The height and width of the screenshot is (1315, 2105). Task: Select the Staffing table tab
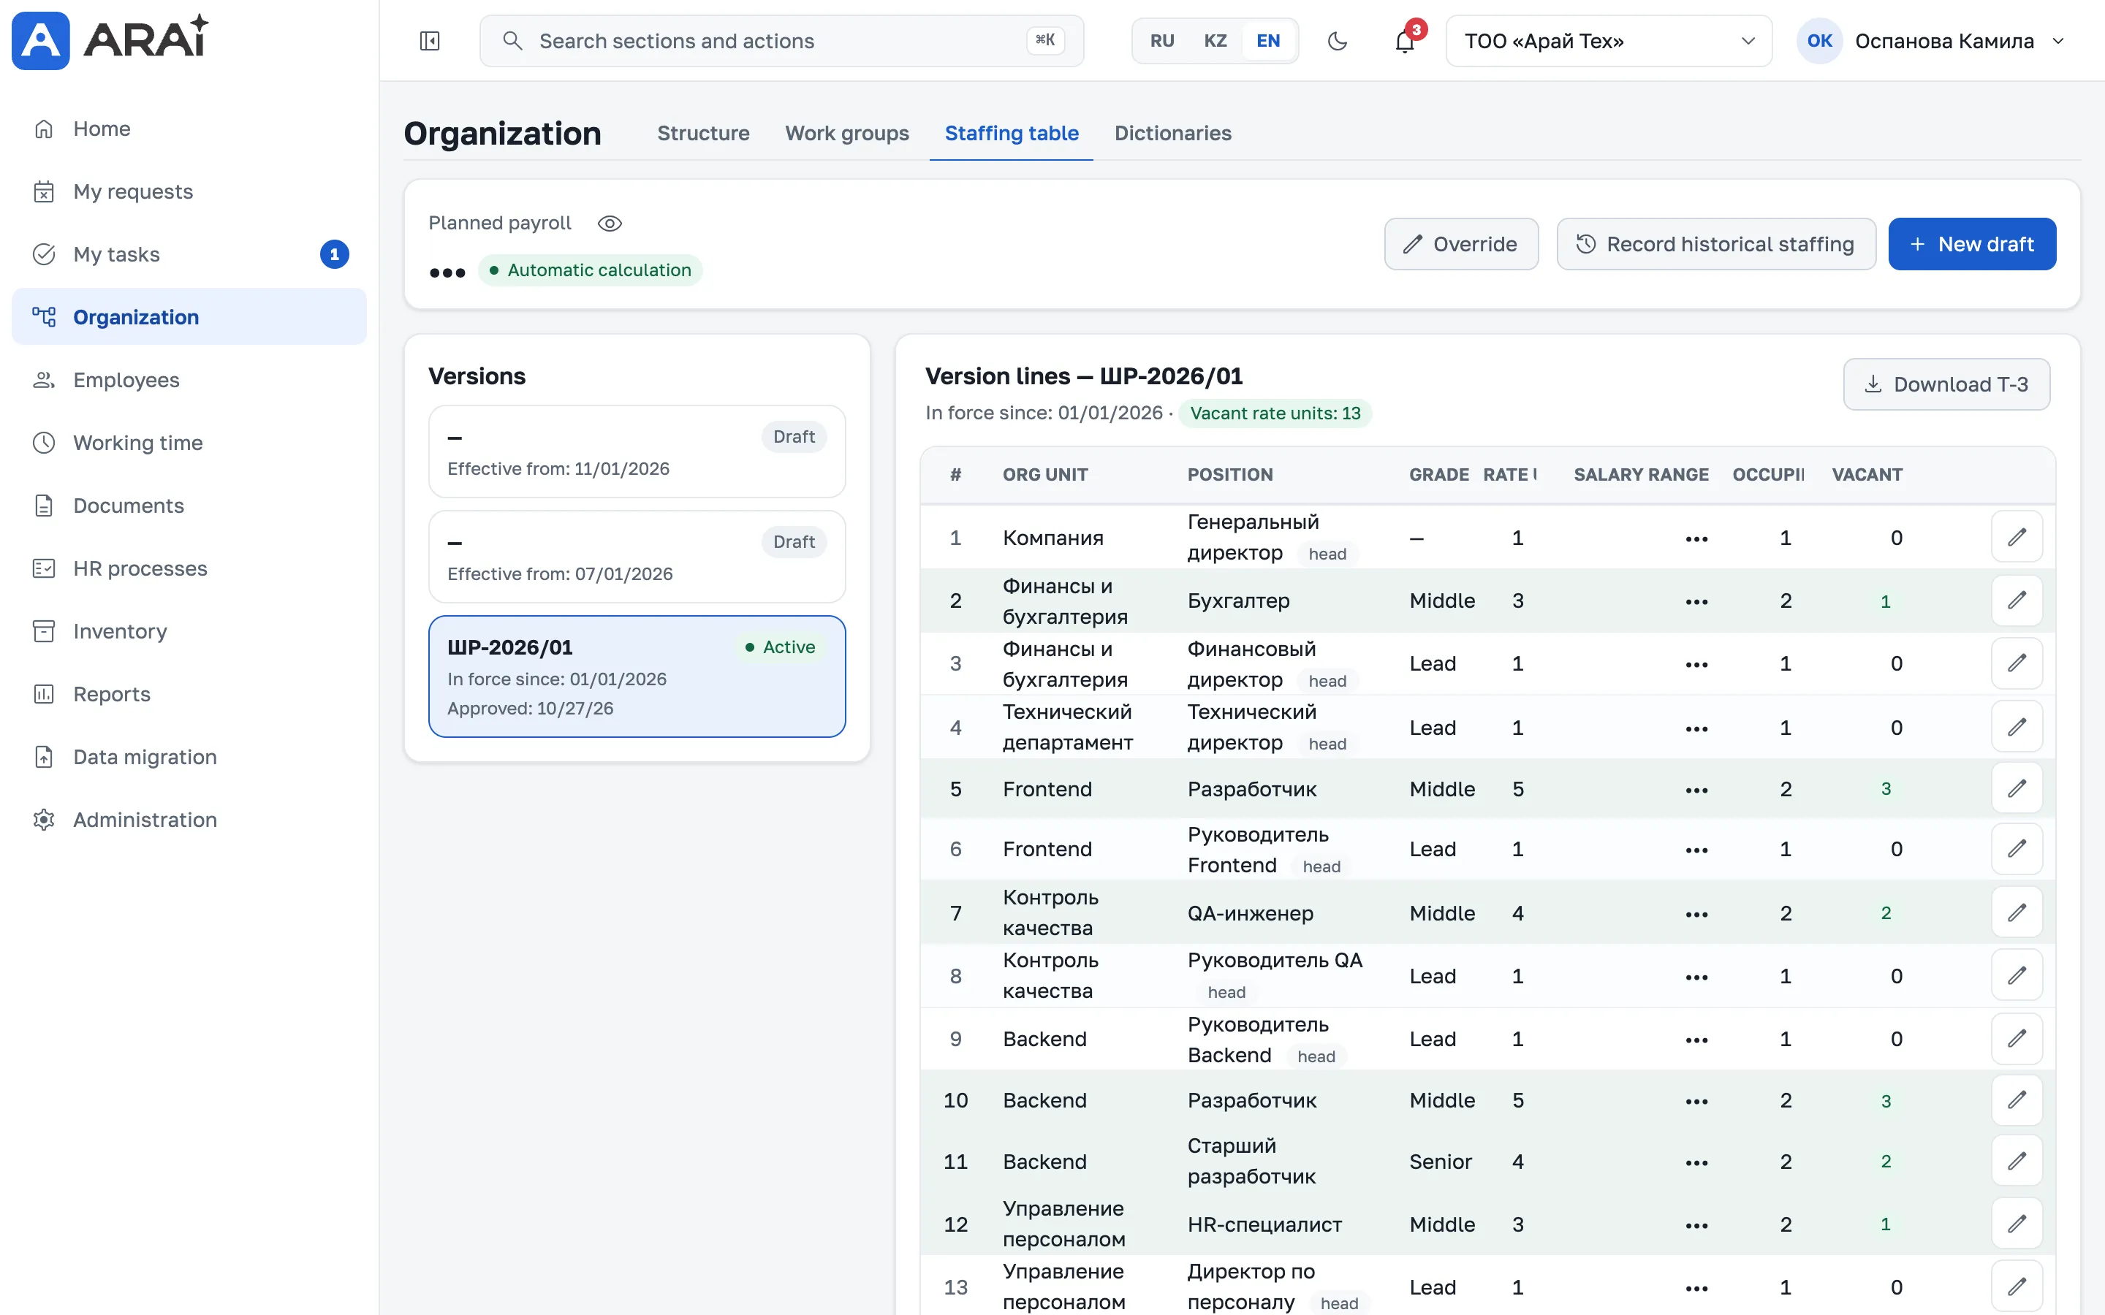point(1012,133)
